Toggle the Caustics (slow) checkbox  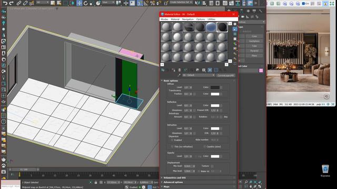[x=204, y=146]
